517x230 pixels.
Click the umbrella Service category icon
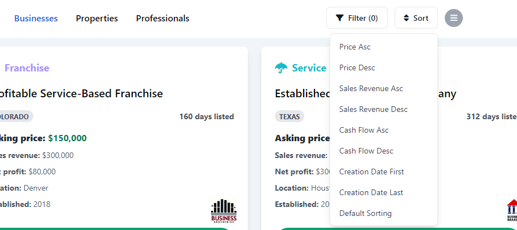point(281,68)
